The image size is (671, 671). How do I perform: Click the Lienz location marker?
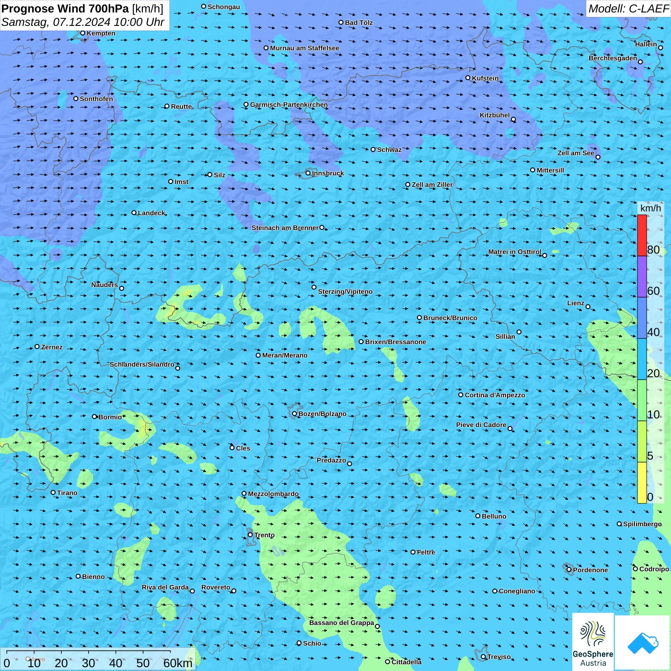coord(588,307)
